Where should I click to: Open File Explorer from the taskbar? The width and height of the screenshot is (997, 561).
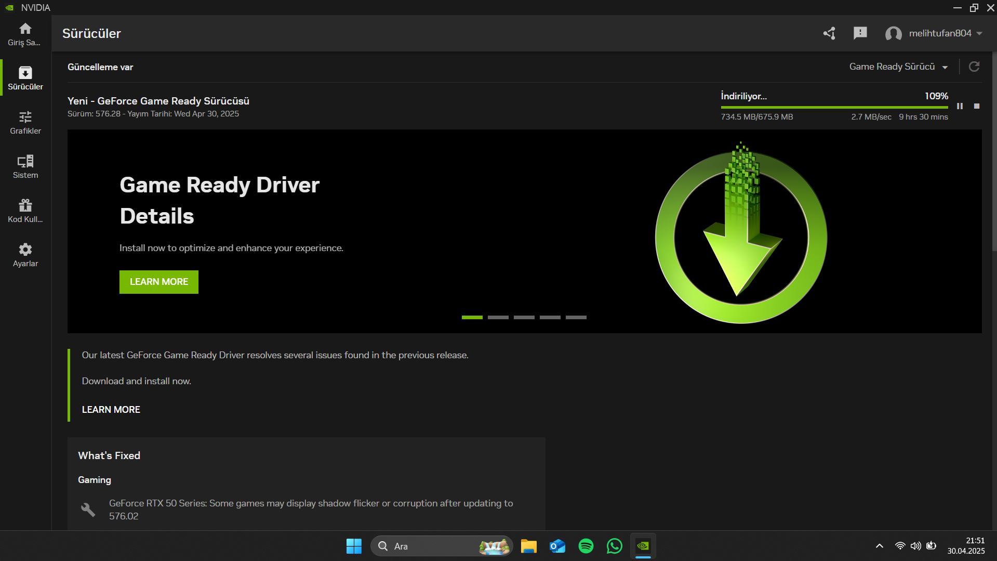(529, 546)
